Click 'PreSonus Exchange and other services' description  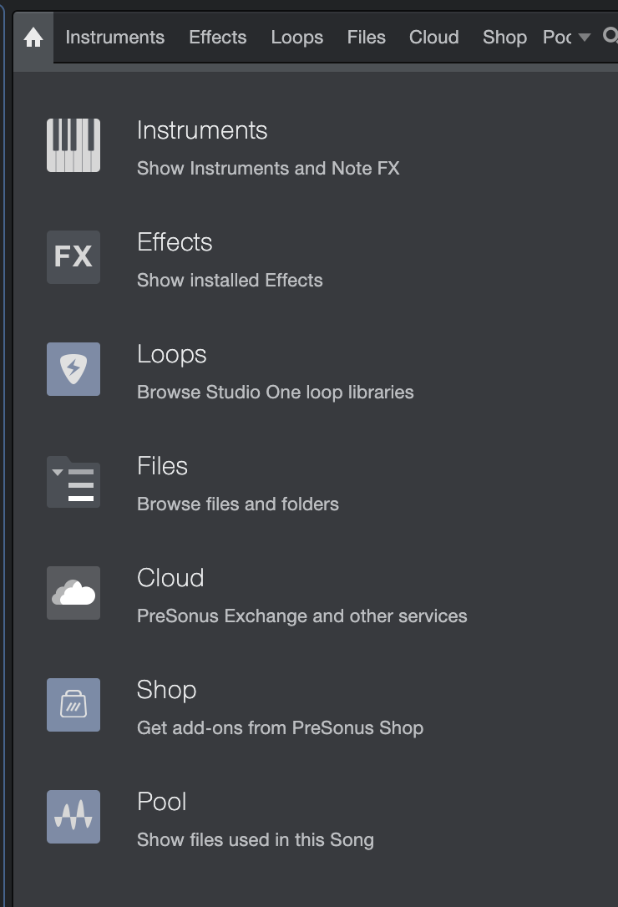301,616
